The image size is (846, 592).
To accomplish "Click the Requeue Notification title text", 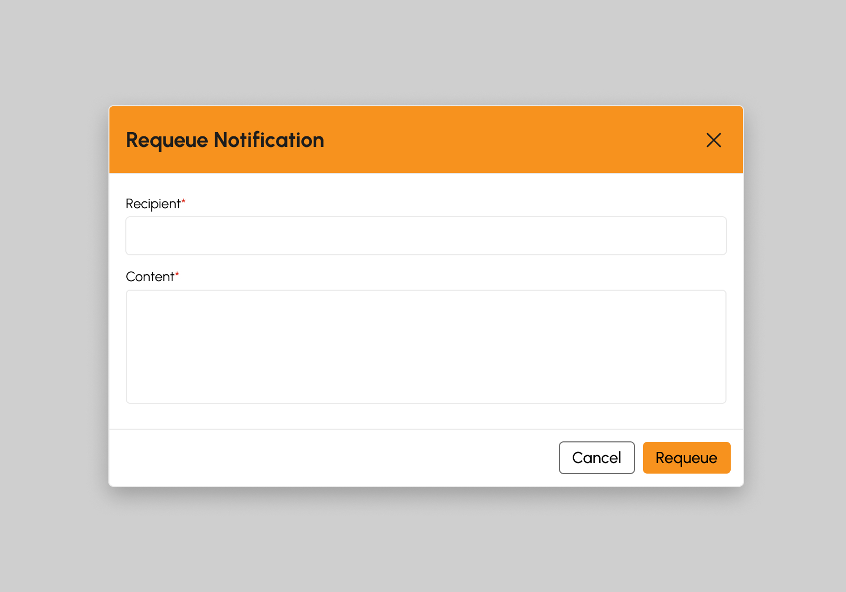I will [x=225, y=141].
